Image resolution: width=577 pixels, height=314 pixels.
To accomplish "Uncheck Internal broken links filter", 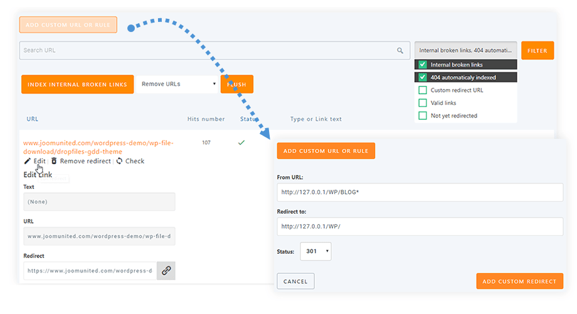I will (x=423, y=65).
